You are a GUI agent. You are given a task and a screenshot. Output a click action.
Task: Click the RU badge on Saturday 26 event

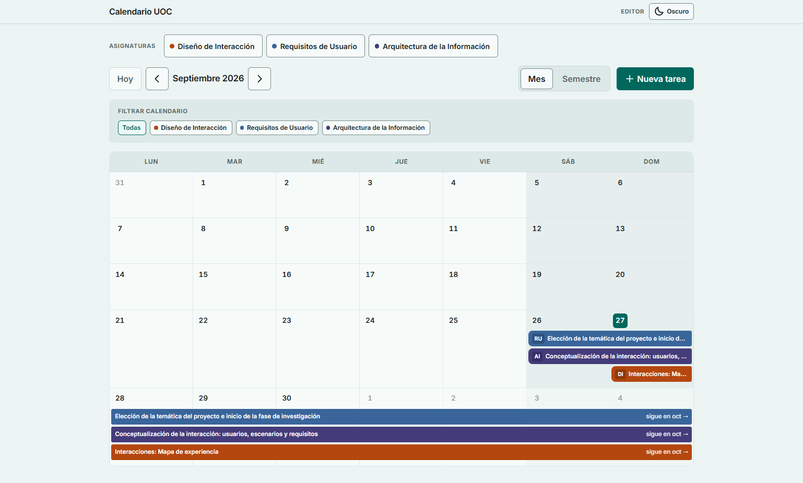[x=538, y=339]
